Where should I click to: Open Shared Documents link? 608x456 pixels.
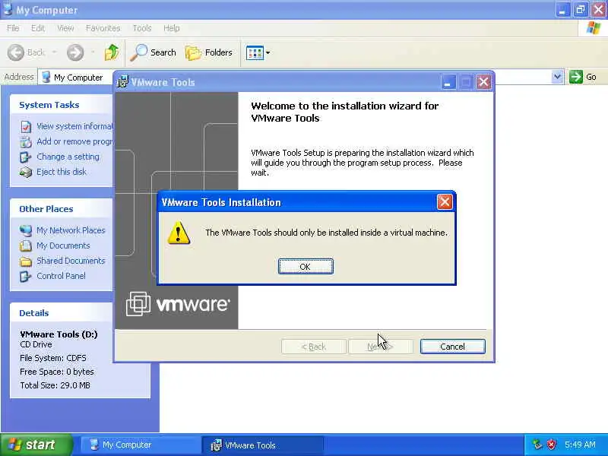[x=71, y=261]
